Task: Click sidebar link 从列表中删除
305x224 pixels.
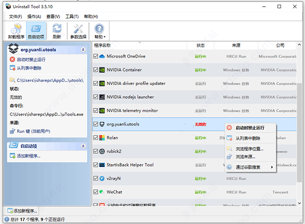Action: pyautogui.click(x=29, y=68)
